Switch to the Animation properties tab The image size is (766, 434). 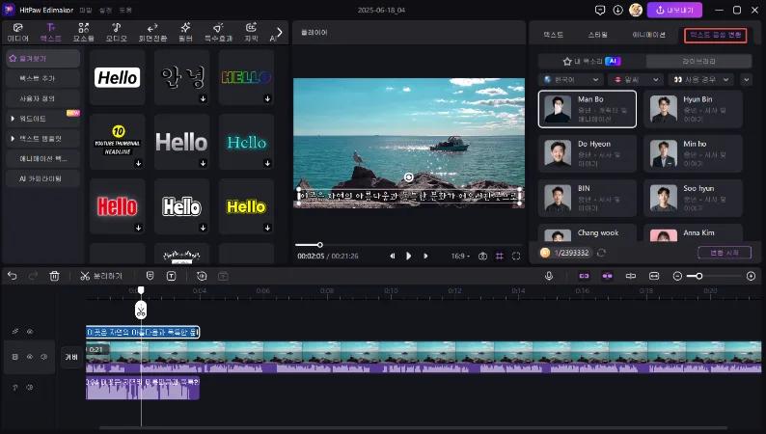(x=648, y=35)
